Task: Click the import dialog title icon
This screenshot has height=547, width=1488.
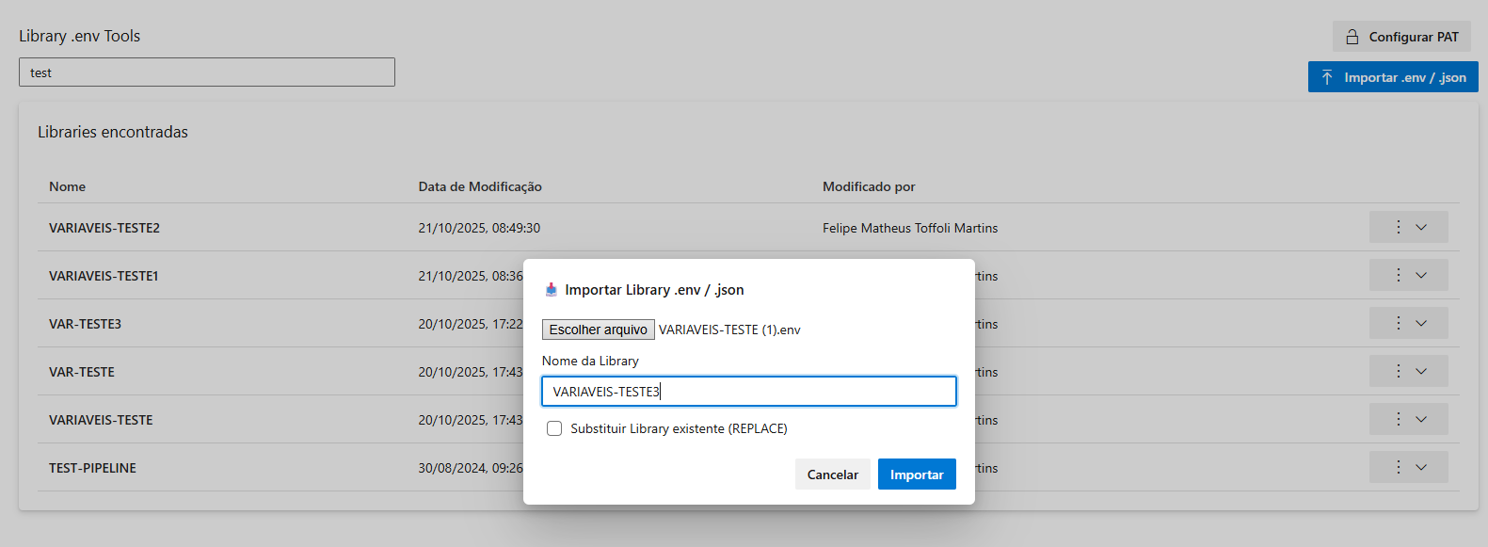Action: [552, 290]
